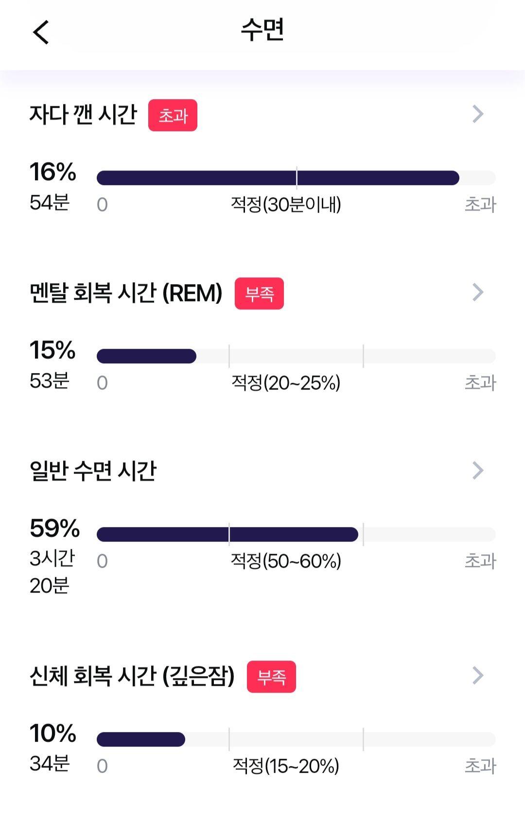This screenshot has height=818, width=525.
Task: Tap the 적정(50~60%) label
Action: (286, 561)
